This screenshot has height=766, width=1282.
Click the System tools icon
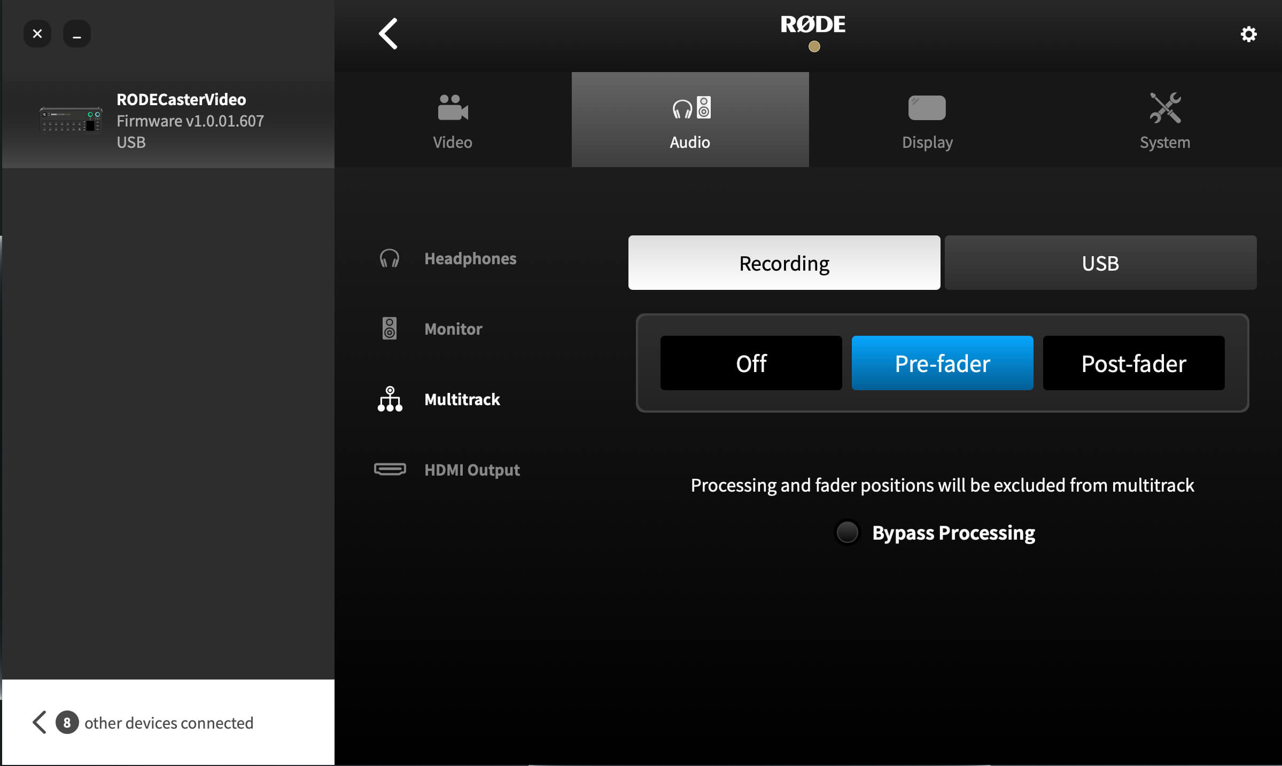pos(1165,107)
